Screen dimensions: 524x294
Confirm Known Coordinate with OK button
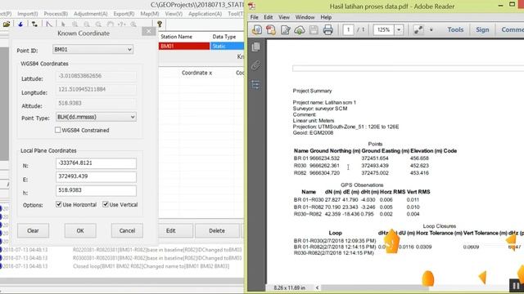(80, 230)
